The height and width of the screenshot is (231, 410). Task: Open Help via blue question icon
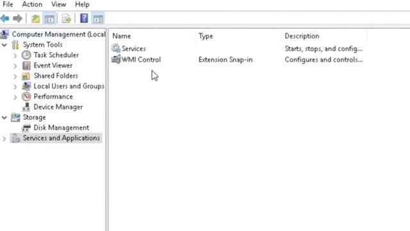point(84,19)
